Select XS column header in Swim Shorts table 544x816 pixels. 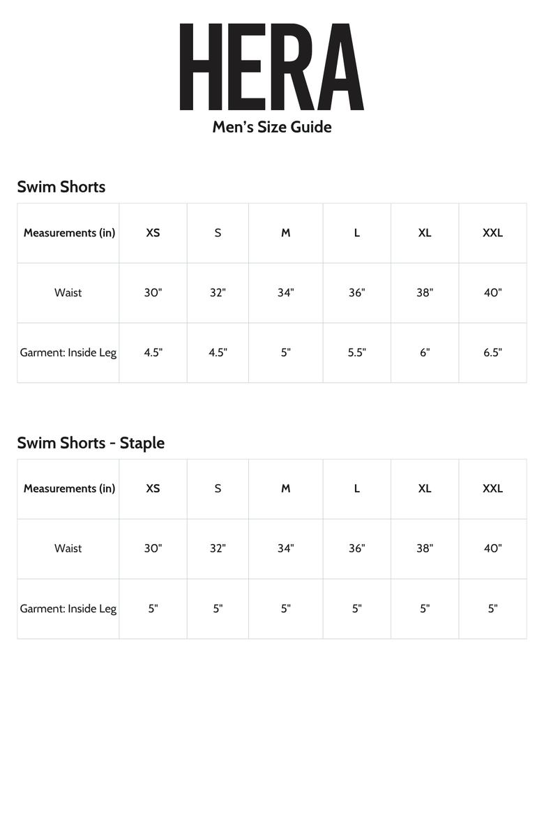tap(153, 233)
